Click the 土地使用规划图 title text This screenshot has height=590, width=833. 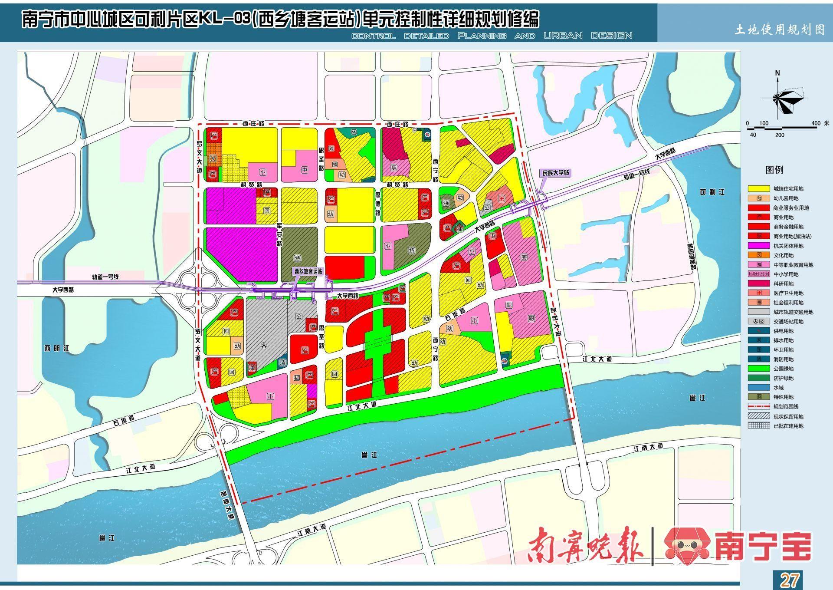780,29
